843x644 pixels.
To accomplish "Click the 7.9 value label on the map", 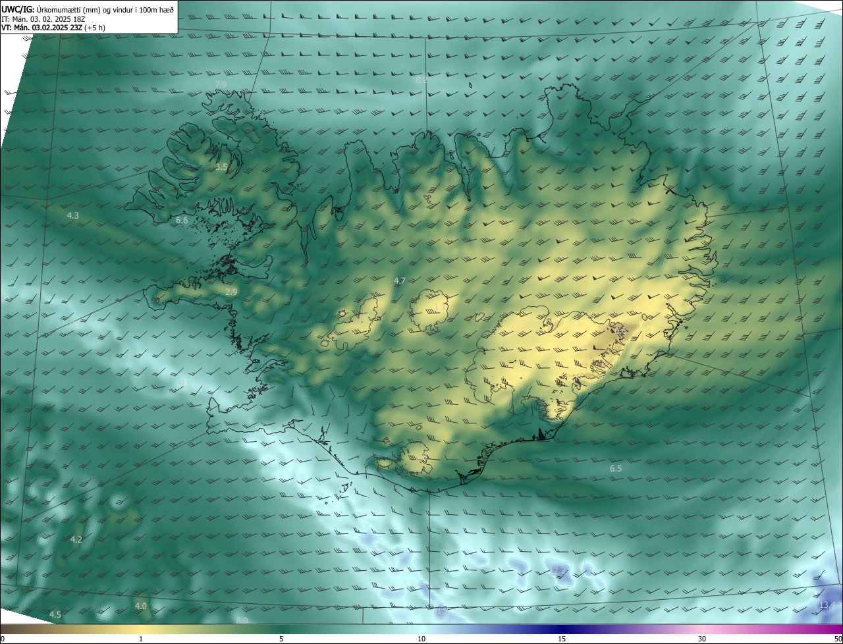I will click(x=221, y=84).
